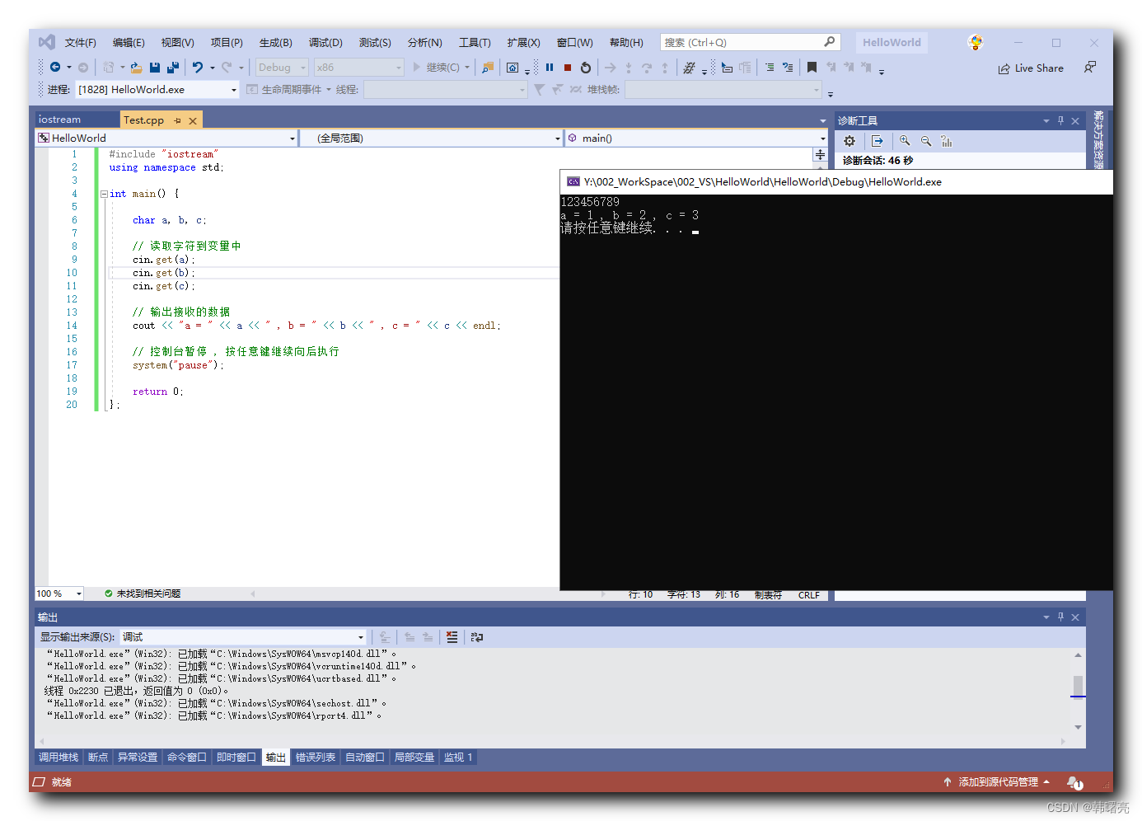Restart debugging with the circular arrow icon

(586, 68)
